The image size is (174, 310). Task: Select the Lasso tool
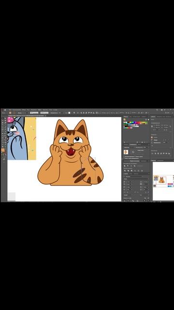point(5,121)
